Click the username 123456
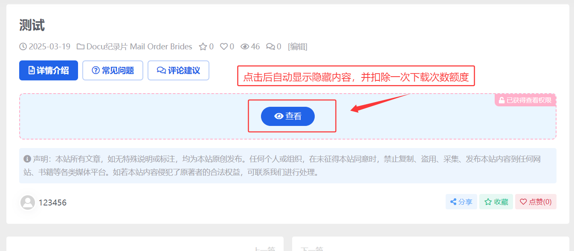 pos(52,203)
